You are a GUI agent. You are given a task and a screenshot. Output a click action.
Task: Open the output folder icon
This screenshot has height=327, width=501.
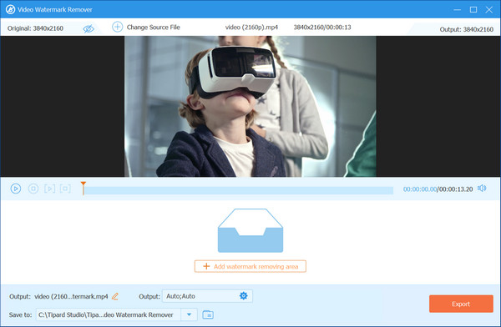[x=208, y=314]
